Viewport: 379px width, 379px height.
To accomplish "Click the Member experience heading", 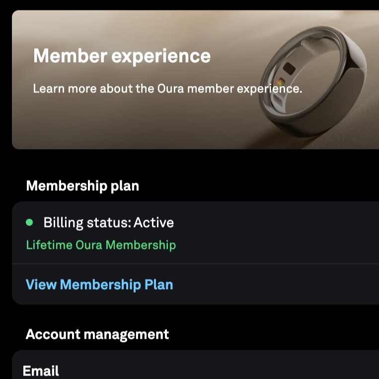I will coord(122,56).
